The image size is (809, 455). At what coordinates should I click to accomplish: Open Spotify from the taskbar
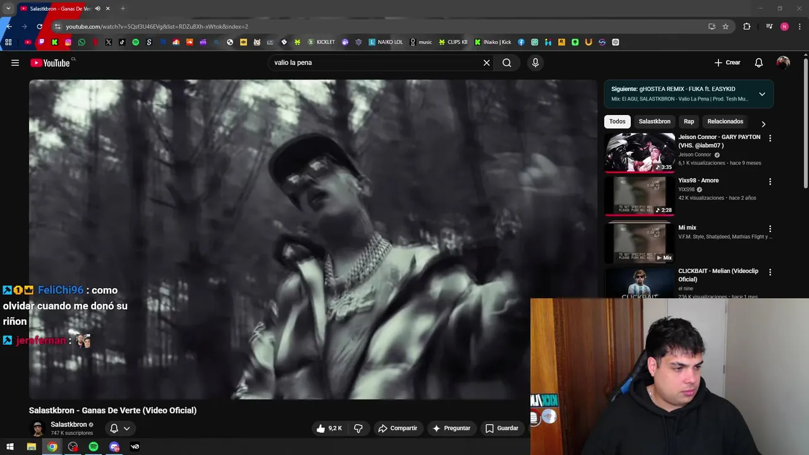click(x=94, y=447)
